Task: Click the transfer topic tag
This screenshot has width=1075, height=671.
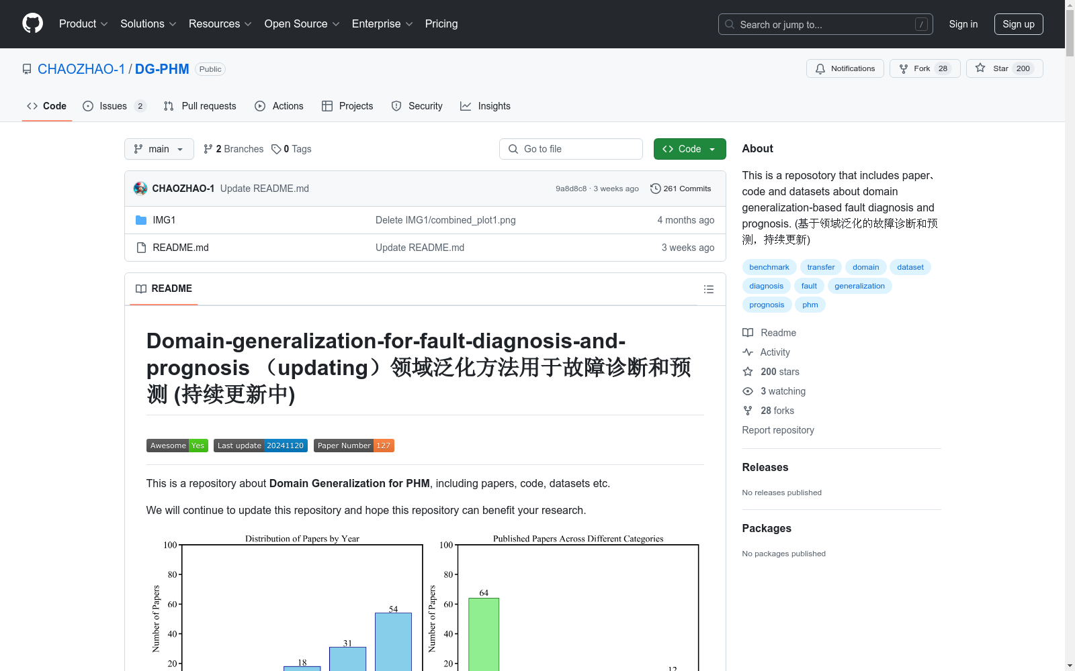Action: pos(821,267)
